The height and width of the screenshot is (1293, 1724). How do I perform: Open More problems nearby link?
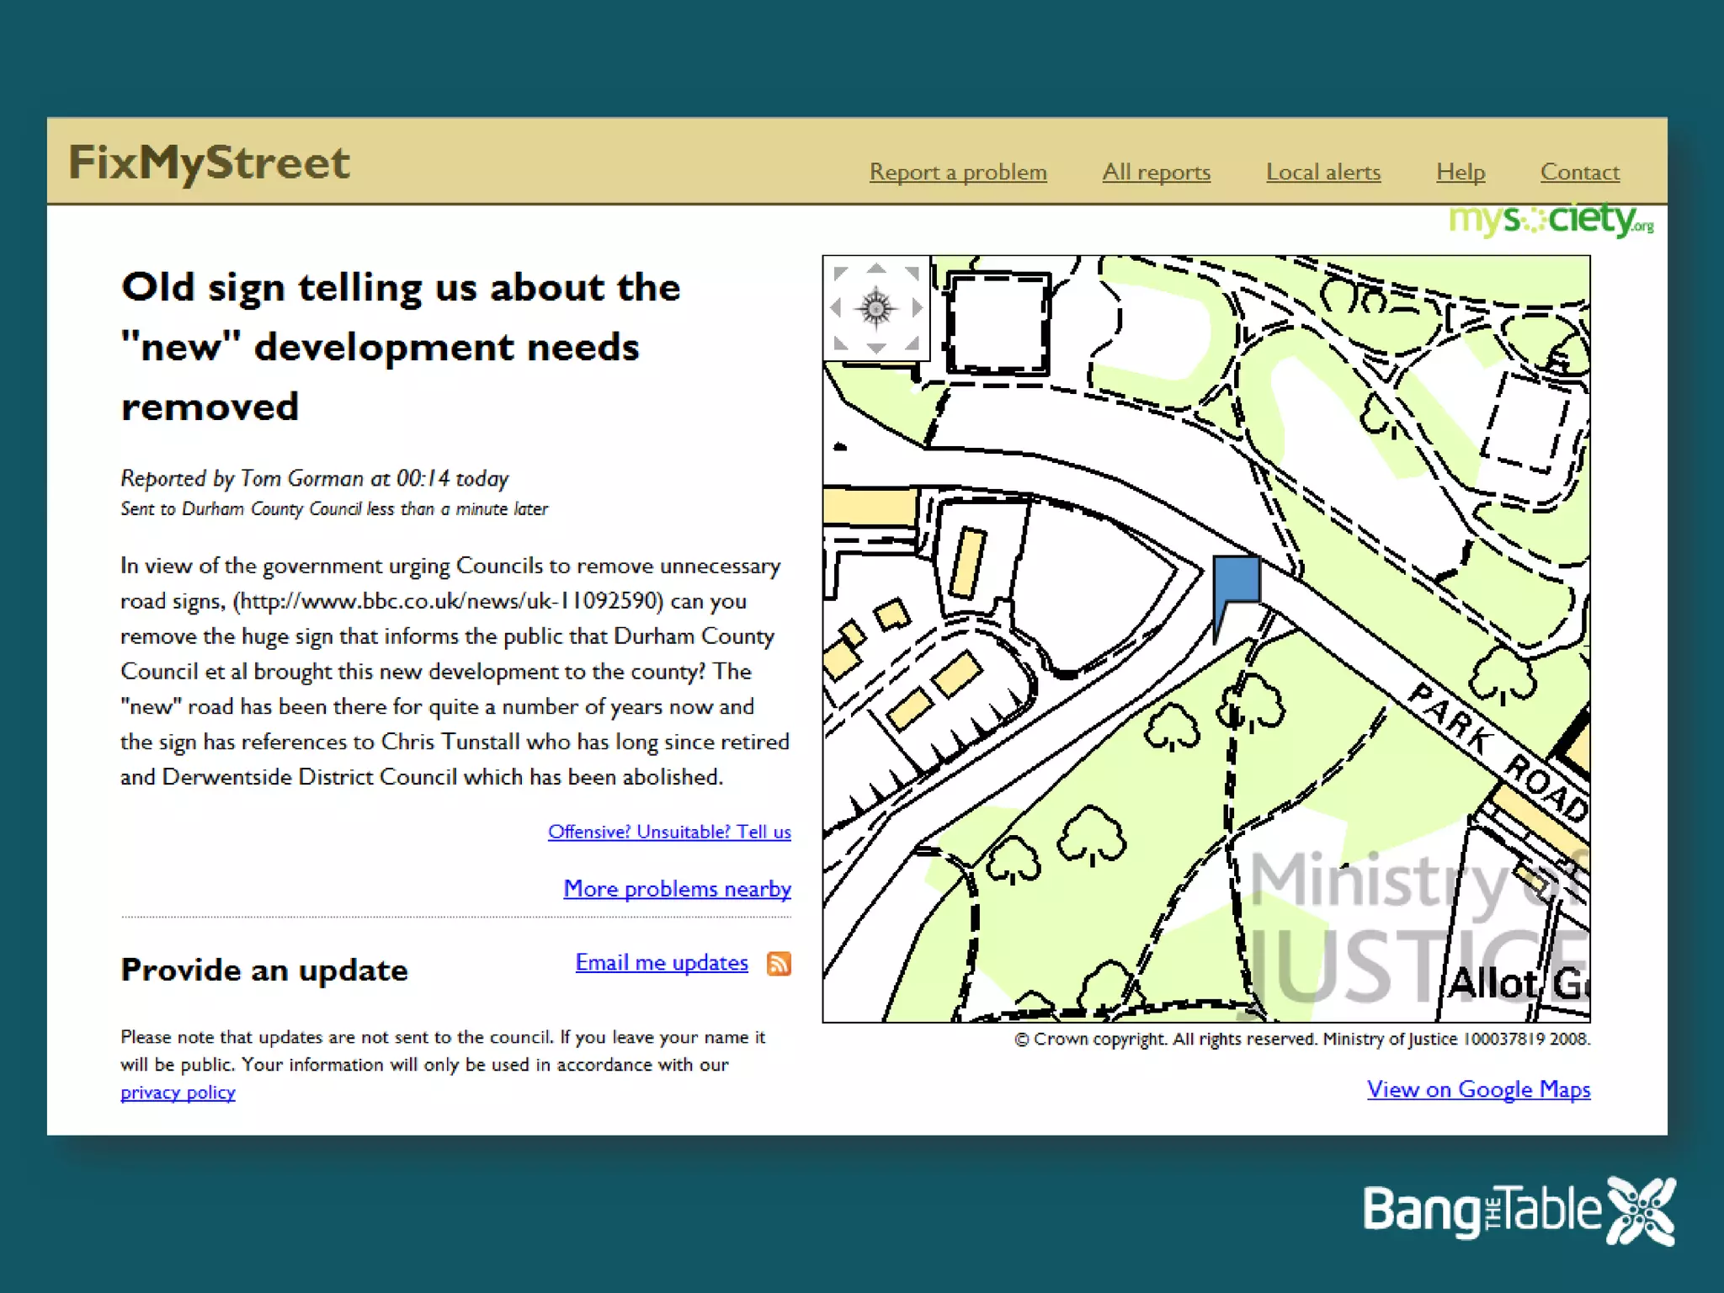[677, 888]
